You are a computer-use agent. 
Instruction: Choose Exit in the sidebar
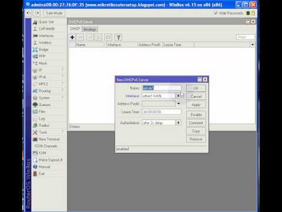(x=41, y=174)
